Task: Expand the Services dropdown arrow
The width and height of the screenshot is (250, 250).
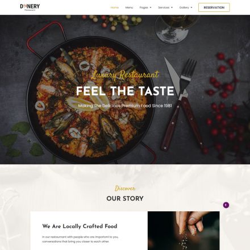Action: [172, 7]
